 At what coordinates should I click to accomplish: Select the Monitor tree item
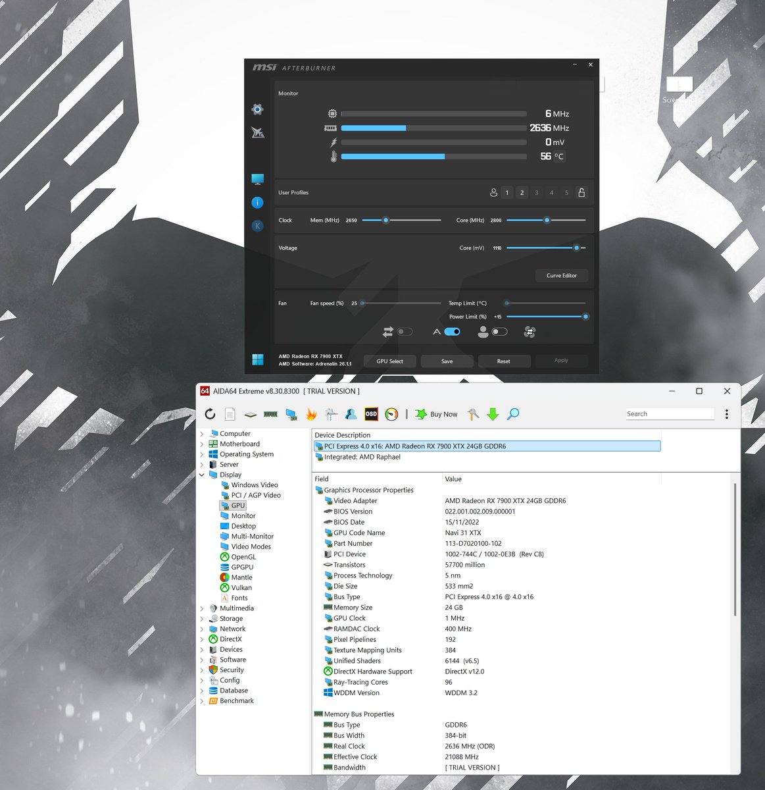(x=243, y=516)
